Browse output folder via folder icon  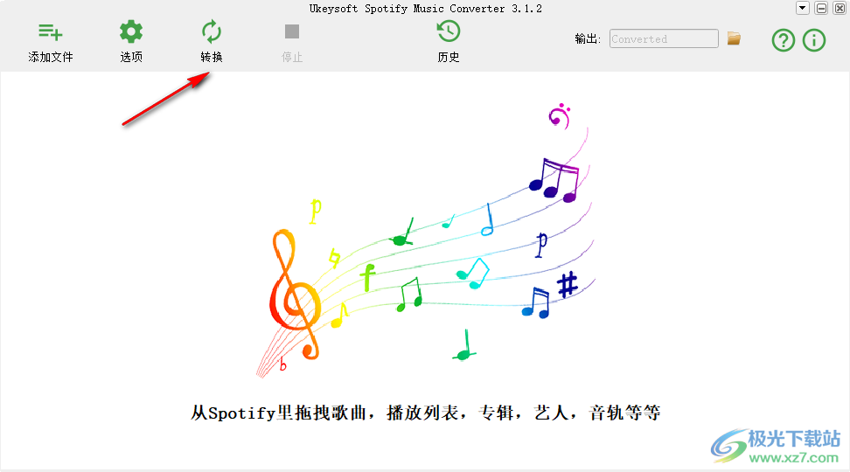734,38
